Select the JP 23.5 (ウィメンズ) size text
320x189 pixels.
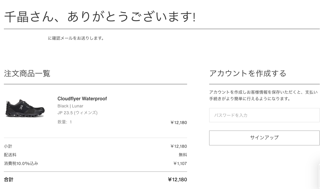pos(77,113)
